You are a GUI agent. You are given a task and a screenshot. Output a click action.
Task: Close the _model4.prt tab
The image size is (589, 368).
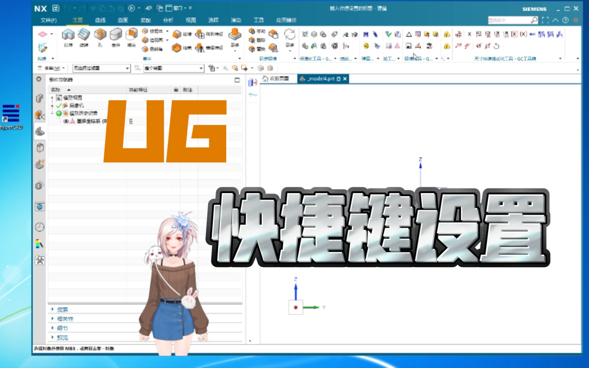[x=345, y=79]
